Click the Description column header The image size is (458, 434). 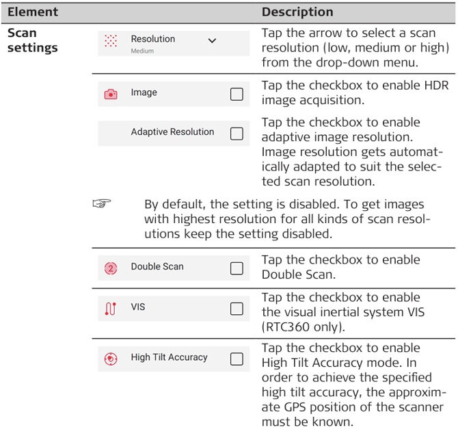pos(297,12)
